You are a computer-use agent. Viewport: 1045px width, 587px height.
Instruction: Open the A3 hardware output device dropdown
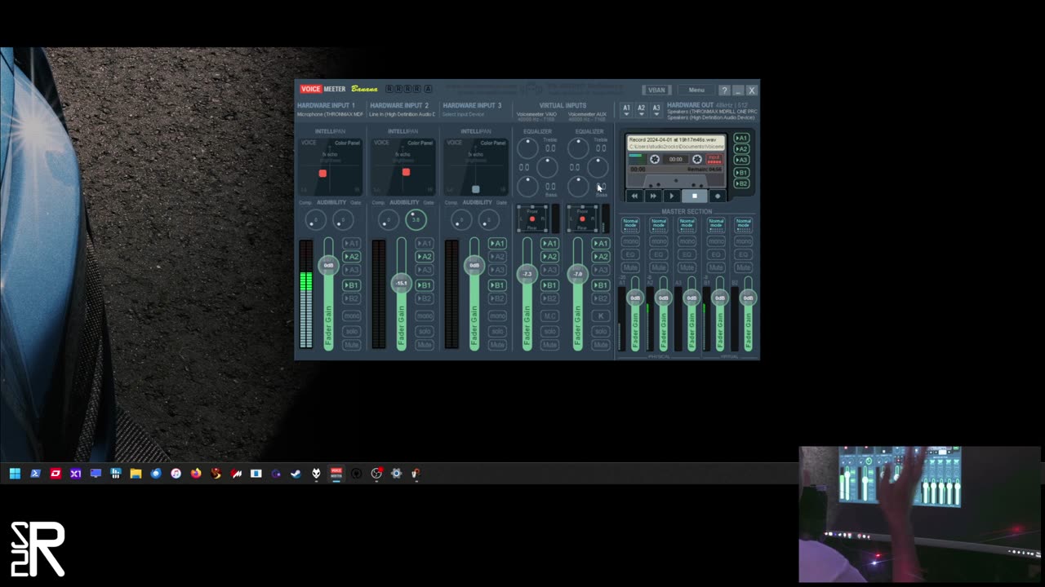tap(656, 109)
